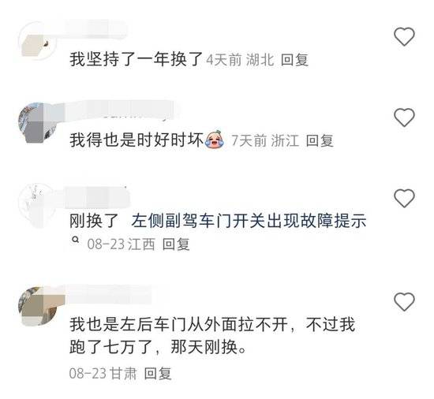Reply to the 江西 comment
The image size is (434, 399).
click(176, 244)
